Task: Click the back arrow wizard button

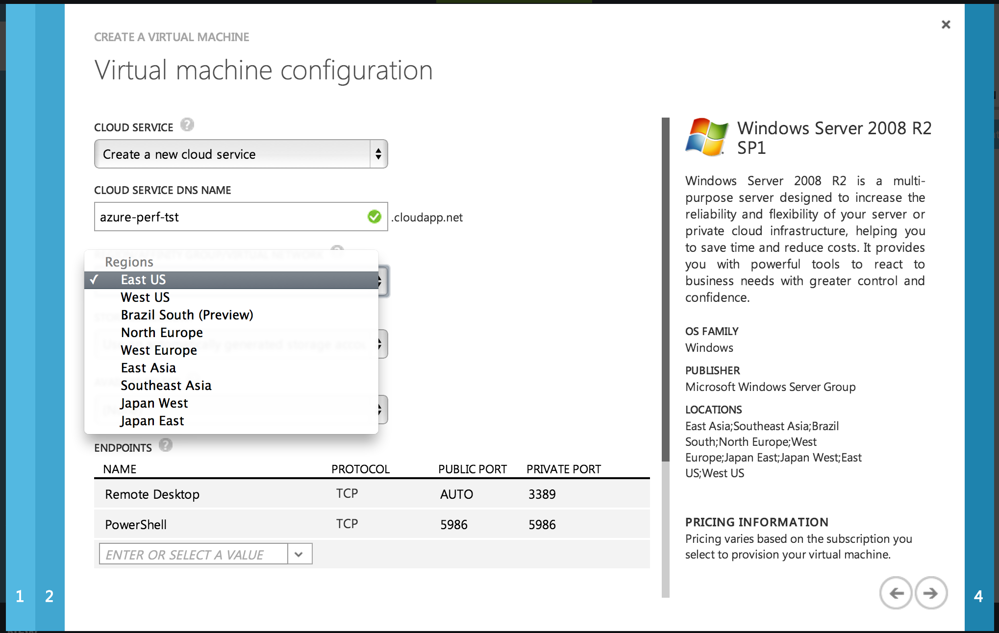Action: coord(896,593)
